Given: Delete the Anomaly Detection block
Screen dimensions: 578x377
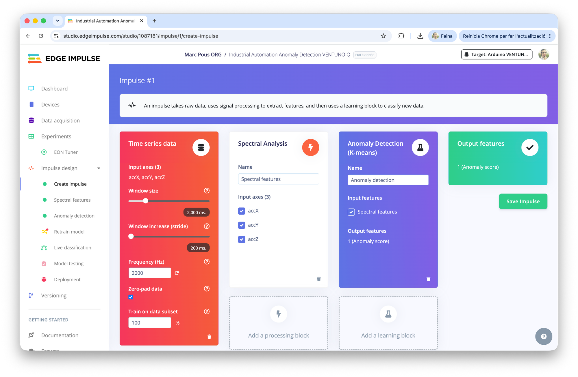Looking at the screenshot, I should (428, 279).
